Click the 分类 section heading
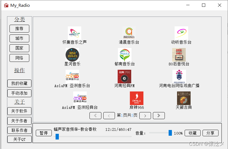Image resolution: width=228 pixels, height=149 pixels. pyautogui.click(x=20, y=19)
